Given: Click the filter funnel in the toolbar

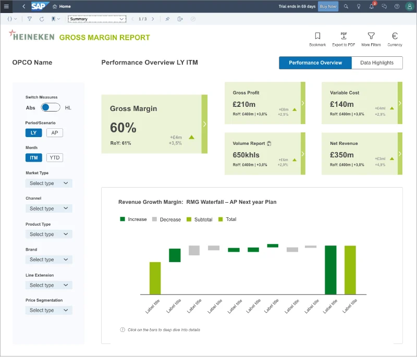Looking at the screenshot, I should pyautogui.click(x=30, y=19).
